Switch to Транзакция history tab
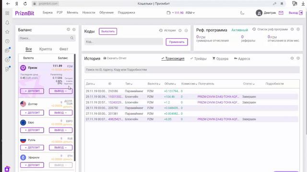This screenshot has width=307, height=172. (x=173, y=58)
